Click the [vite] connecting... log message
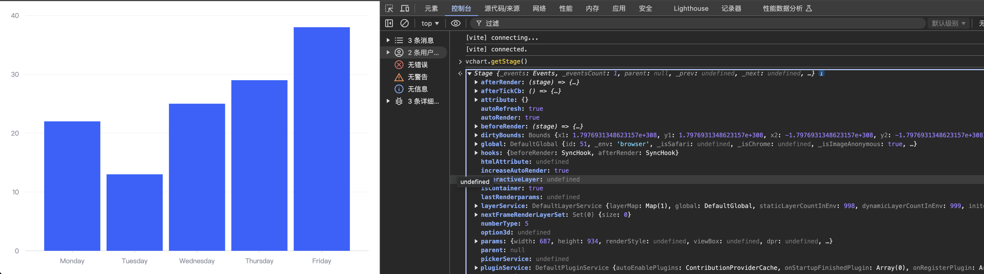The width and height of the screenshot is (984, 274). (502, 37)
